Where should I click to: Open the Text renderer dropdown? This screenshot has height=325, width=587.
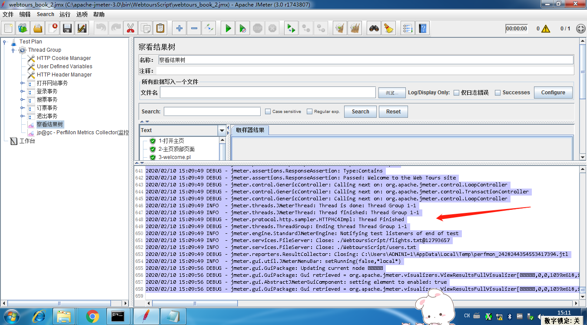[222, 130]
